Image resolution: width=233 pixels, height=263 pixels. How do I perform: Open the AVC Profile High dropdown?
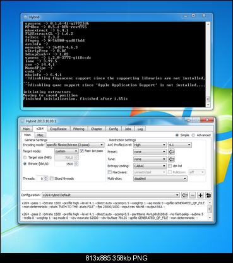(150, 145)
